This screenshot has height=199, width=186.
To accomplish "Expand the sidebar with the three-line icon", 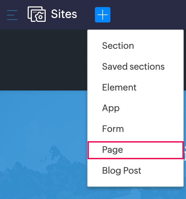I will [12, 15].
